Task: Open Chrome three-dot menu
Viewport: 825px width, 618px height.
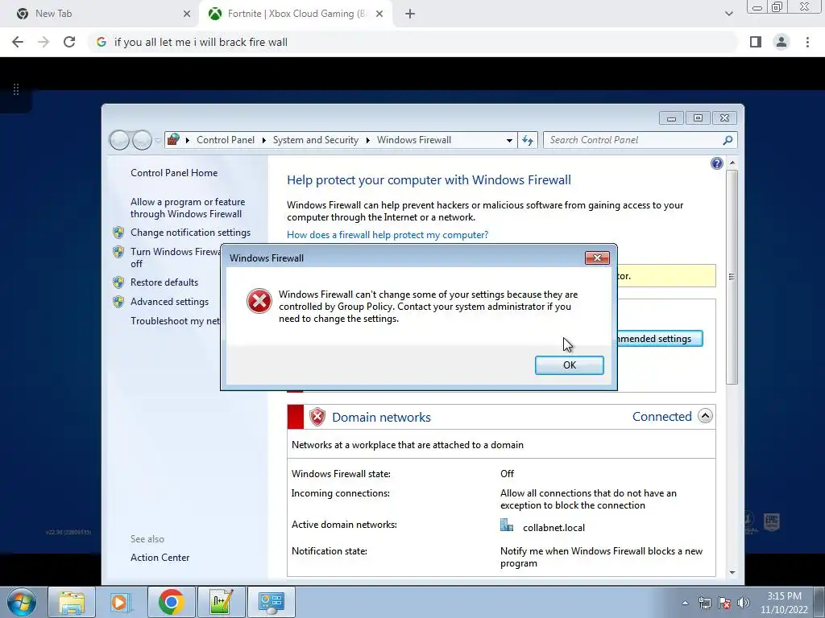Action: (807, 42)
